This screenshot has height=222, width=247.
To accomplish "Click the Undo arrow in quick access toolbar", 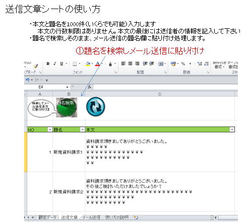I will [28, 80].
